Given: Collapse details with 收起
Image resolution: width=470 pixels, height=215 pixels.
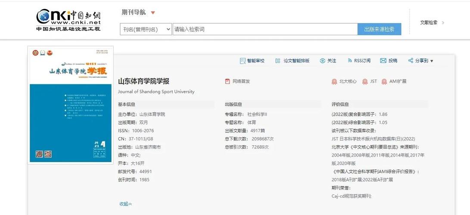Looking at the screenshot, I should pos(126,204).
